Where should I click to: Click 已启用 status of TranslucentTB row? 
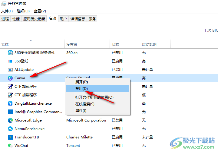(x=117, y=137)
